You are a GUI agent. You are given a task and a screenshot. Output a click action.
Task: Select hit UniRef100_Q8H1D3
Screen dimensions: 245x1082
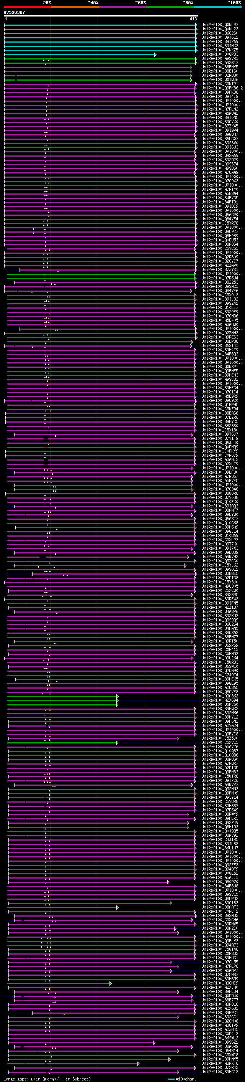(220, 827)
